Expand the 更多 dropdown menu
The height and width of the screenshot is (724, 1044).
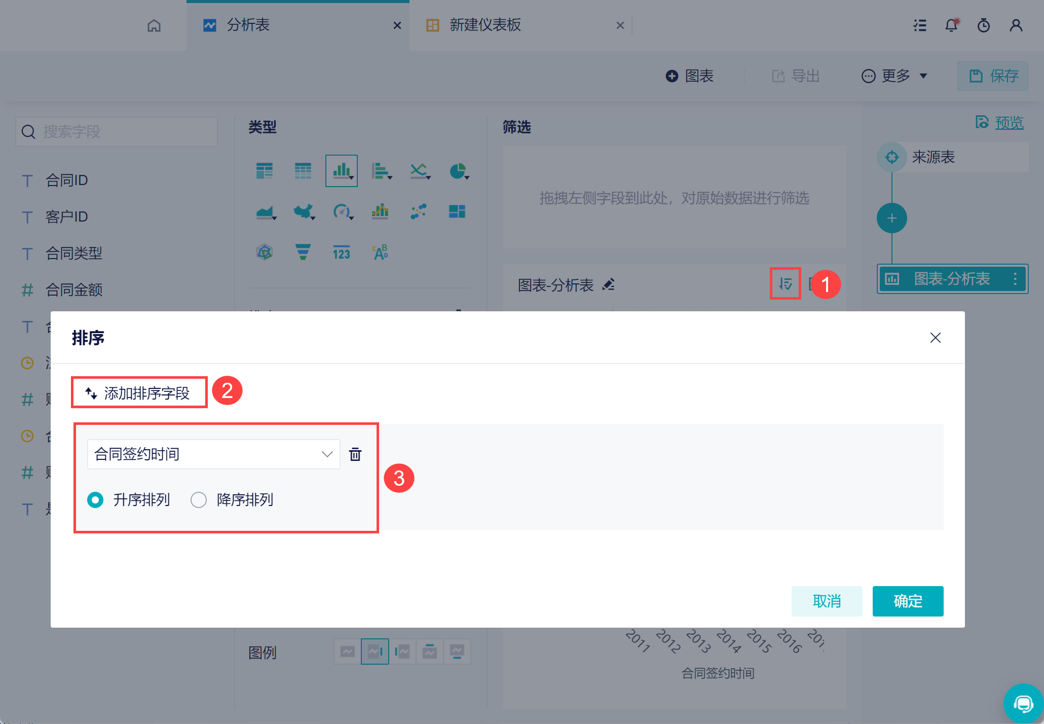point(894,76)
